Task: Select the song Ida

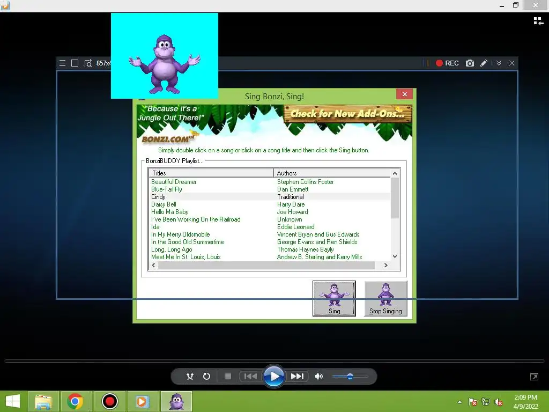Action: point(155,227)
